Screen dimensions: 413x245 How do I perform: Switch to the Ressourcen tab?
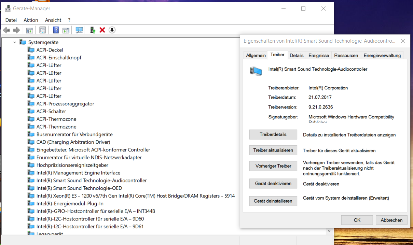[x=346, y=55]
